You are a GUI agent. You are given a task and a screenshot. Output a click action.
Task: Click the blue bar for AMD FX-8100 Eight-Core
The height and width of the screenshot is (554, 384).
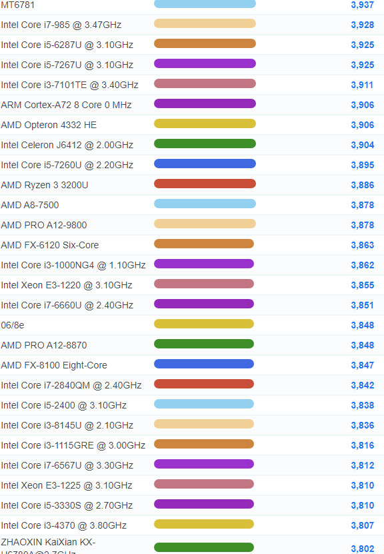[204, 364]
